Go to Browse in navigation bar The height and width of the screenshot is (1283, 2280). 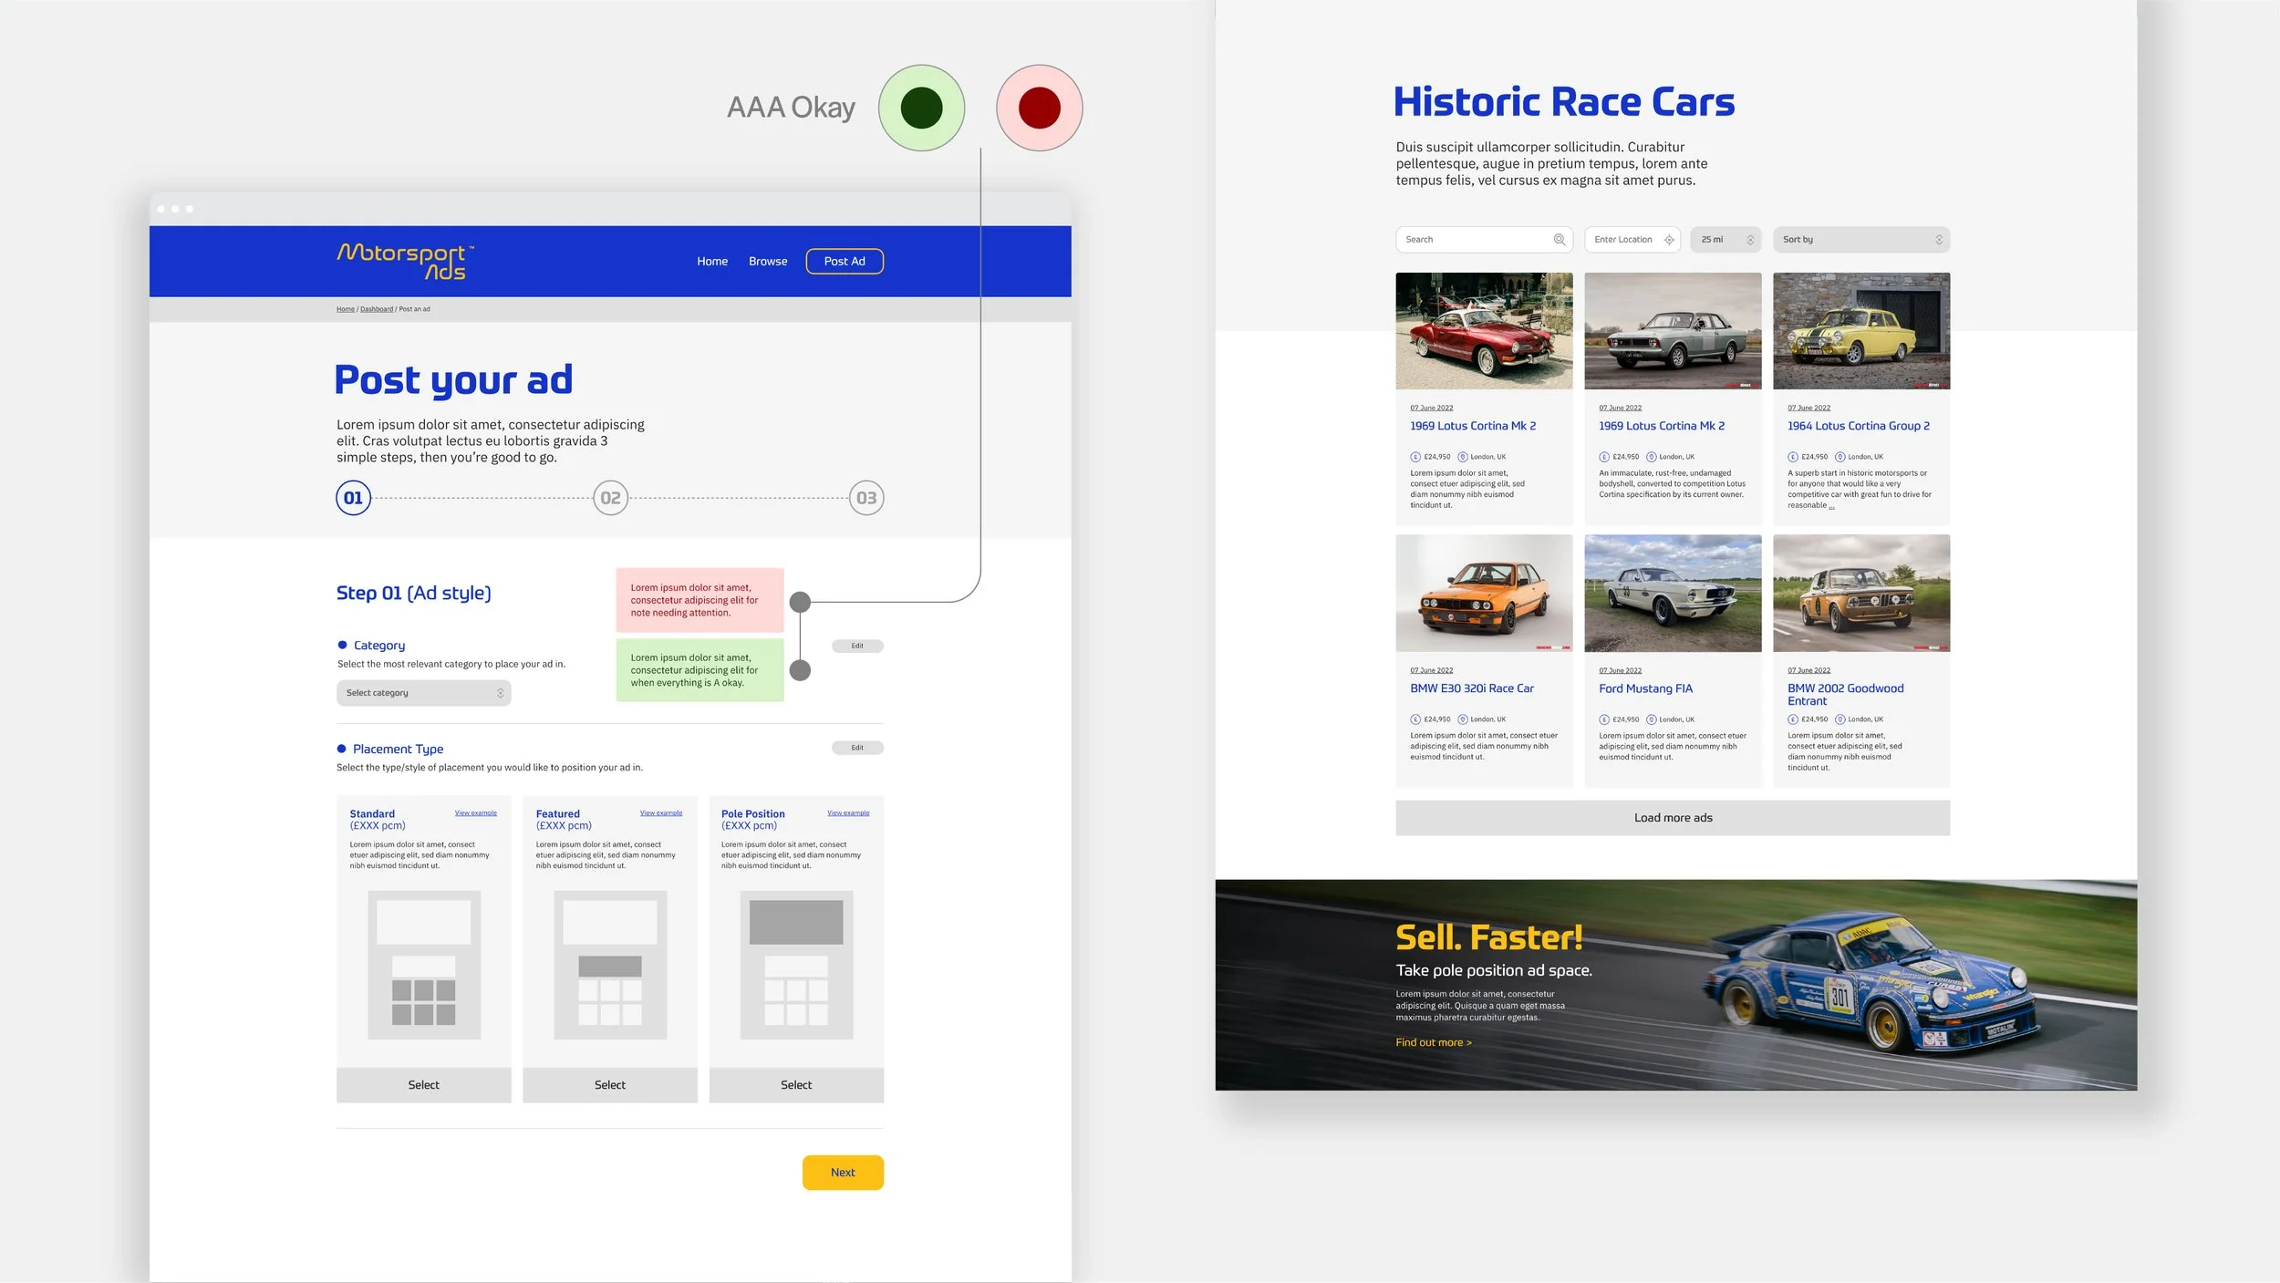(x=767, y=262)
